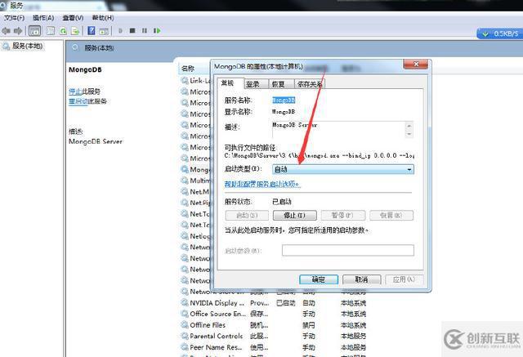Image resolution: width=523 pixels, height=357 pixels.
Task: Switch to the 登录 tab
Action: (x=256, y=84)
